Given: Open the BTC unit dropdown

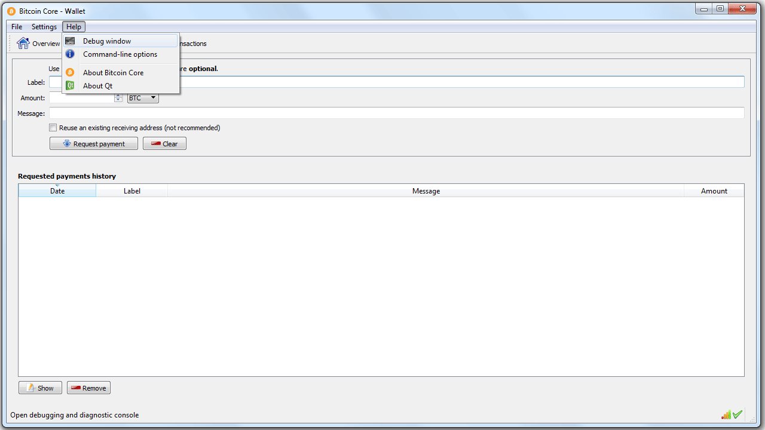Looking at the screenshot, I should (143, 98).
